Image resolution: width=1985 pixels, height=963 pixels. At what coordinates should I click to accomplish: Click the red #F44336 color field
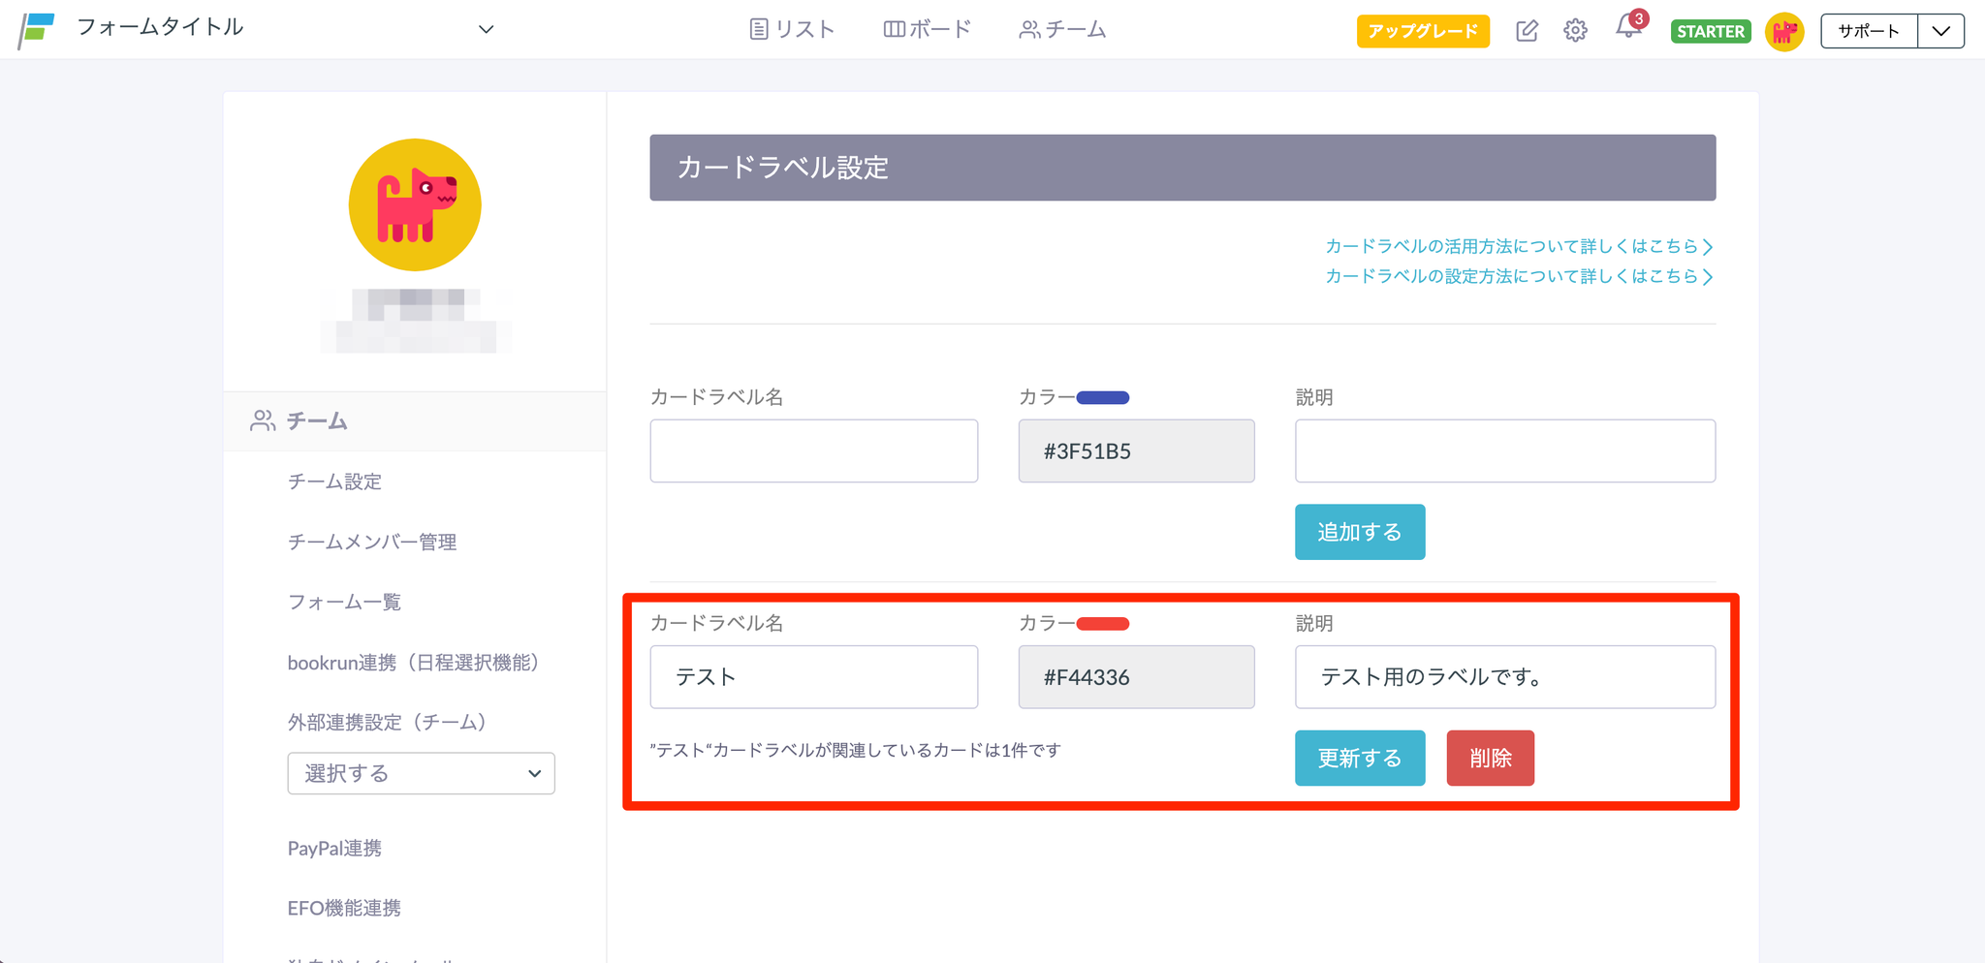pyautogui.click(x=1136, y=677)
